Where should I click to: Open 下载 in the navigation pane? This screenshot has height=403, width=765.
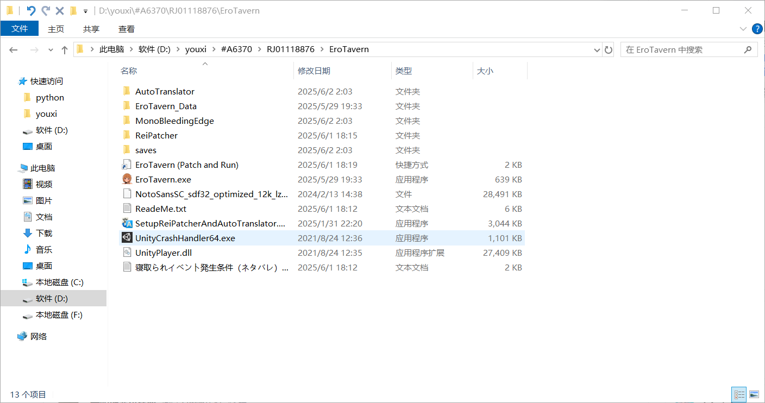(x=44, y=234)
